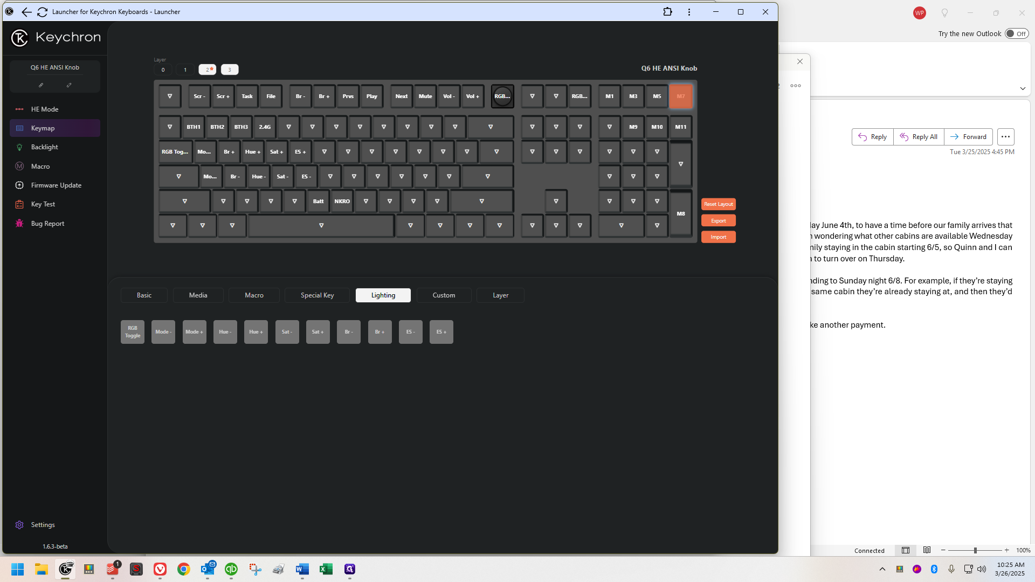This screenshot has width=1035, height=582.
Task: Click Reply in Outlook
Action: click(872, 137)
